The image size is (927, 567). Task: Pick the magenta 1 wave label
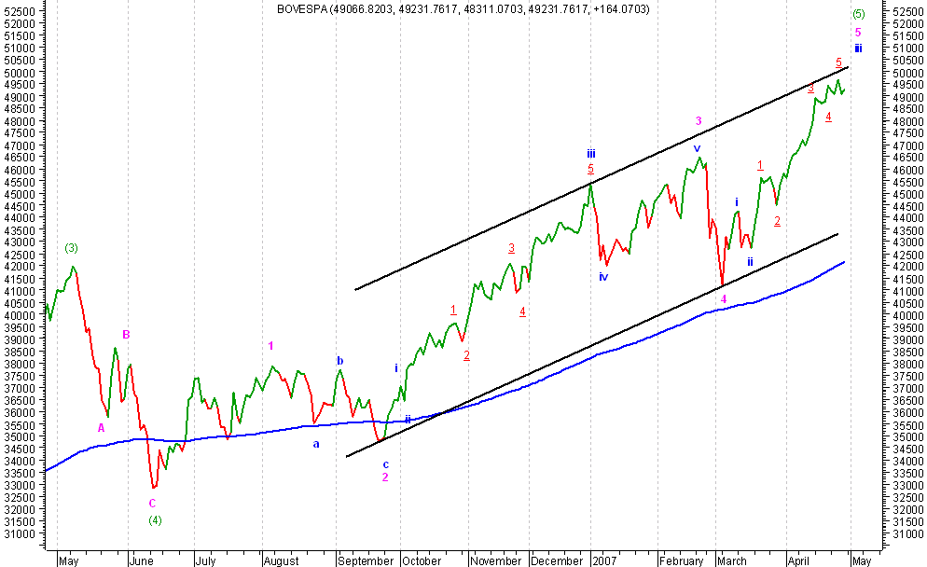(x=270, y=346)
